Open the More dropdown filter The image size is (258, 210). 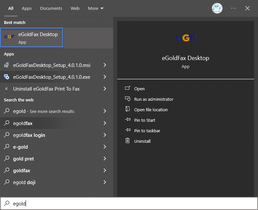95,9
